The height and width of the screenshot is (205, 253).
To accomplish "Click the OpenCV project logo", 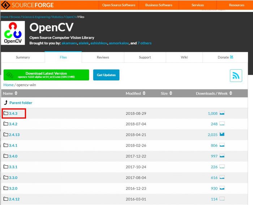I will coord(13,33).
